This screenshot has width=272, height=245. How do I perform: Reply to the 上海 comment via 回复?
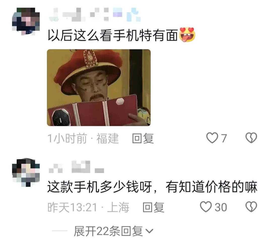pyautogui.click(x=153, y=207)
